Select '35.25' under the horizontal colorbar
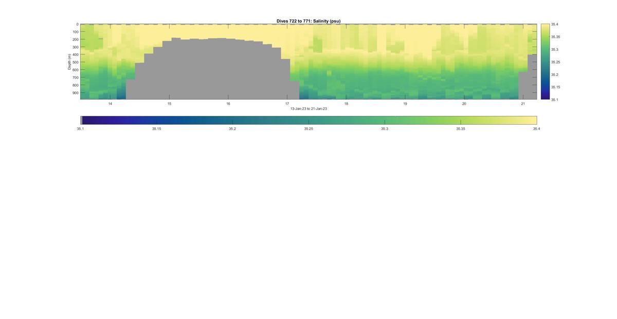 [308, 129]
